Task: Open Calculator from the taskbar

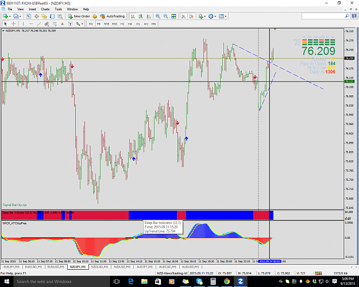Action: point(213,281)
